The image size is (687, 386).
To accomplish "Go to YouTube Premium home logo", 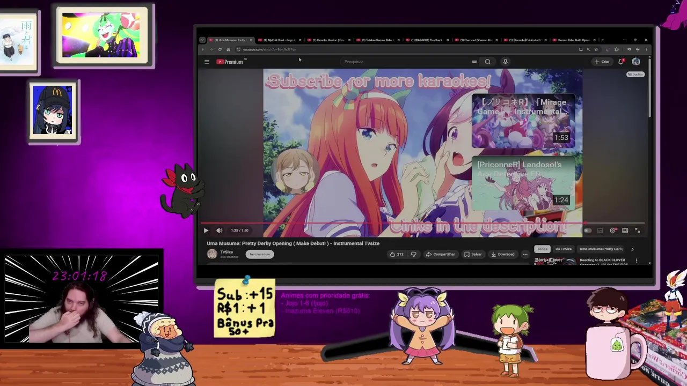I will 230,62.
